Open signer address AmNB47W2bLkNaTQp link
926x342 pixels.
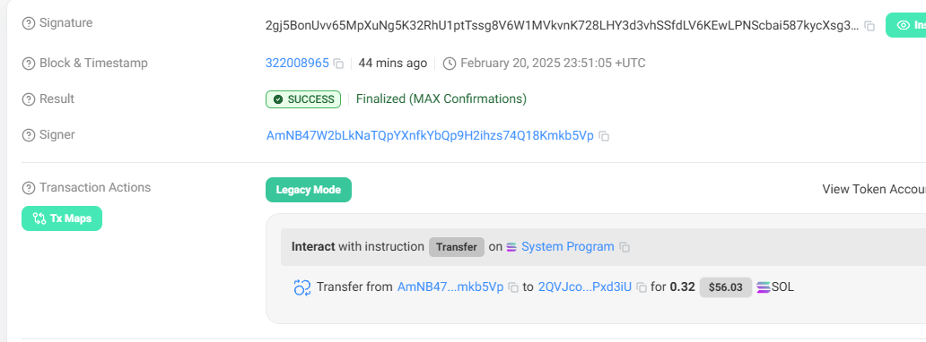430,135
